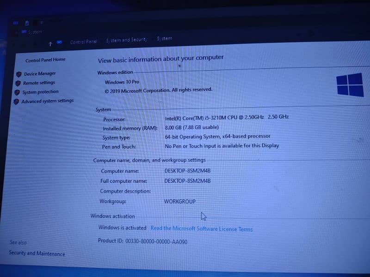Image resolution: width=370 pixels, height=277 pixels.
Task: Click the System breadcrumb in address bar
Action: (164, 39)
